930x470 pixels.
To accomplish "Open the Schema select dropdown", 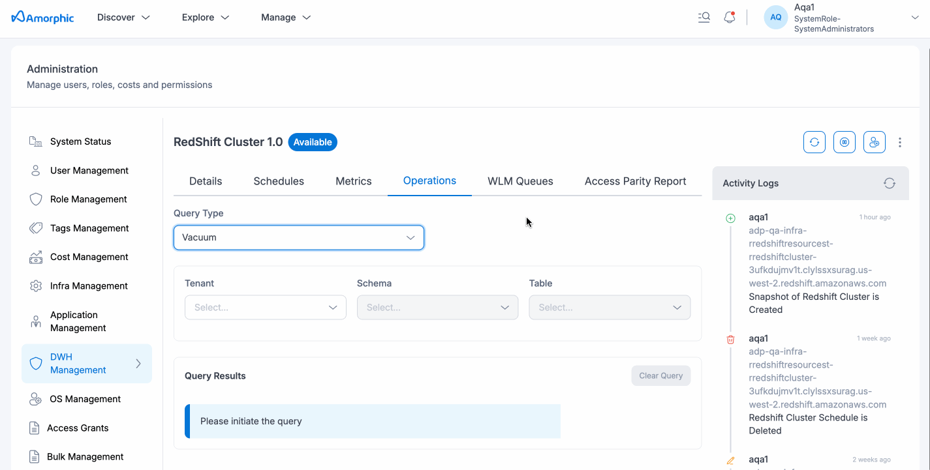I will (437, 308).
